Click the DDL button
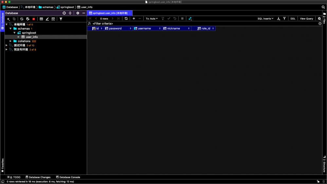Image resolution: width=327 pixels, height=184 pixels. [293, 19]
